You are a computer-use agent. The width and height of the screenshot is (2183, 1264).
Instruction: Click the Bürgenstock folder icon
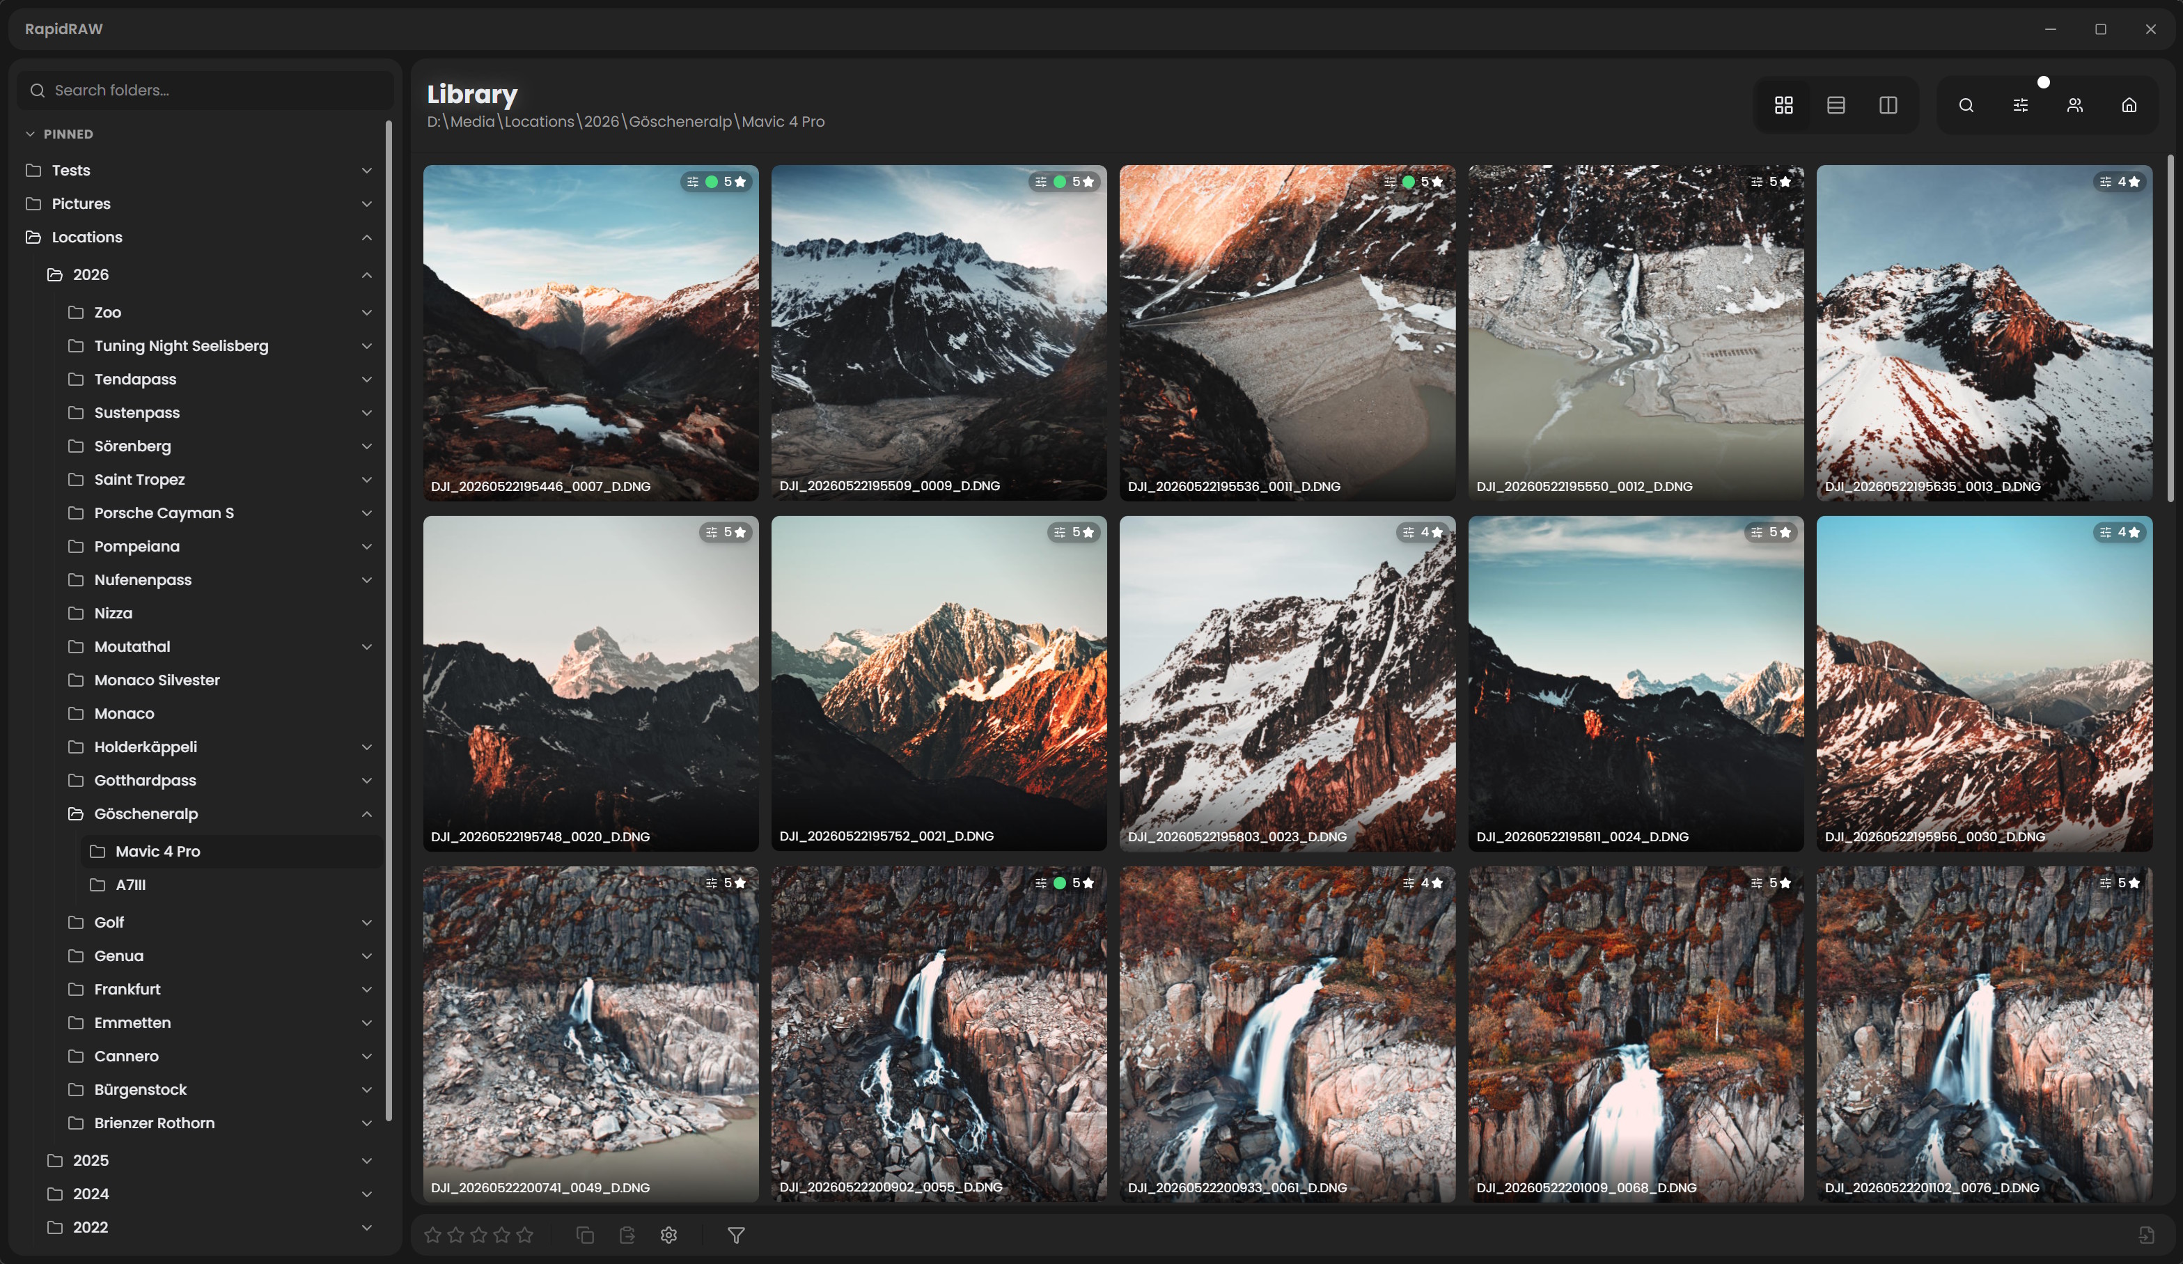(x=76, y=1089)
